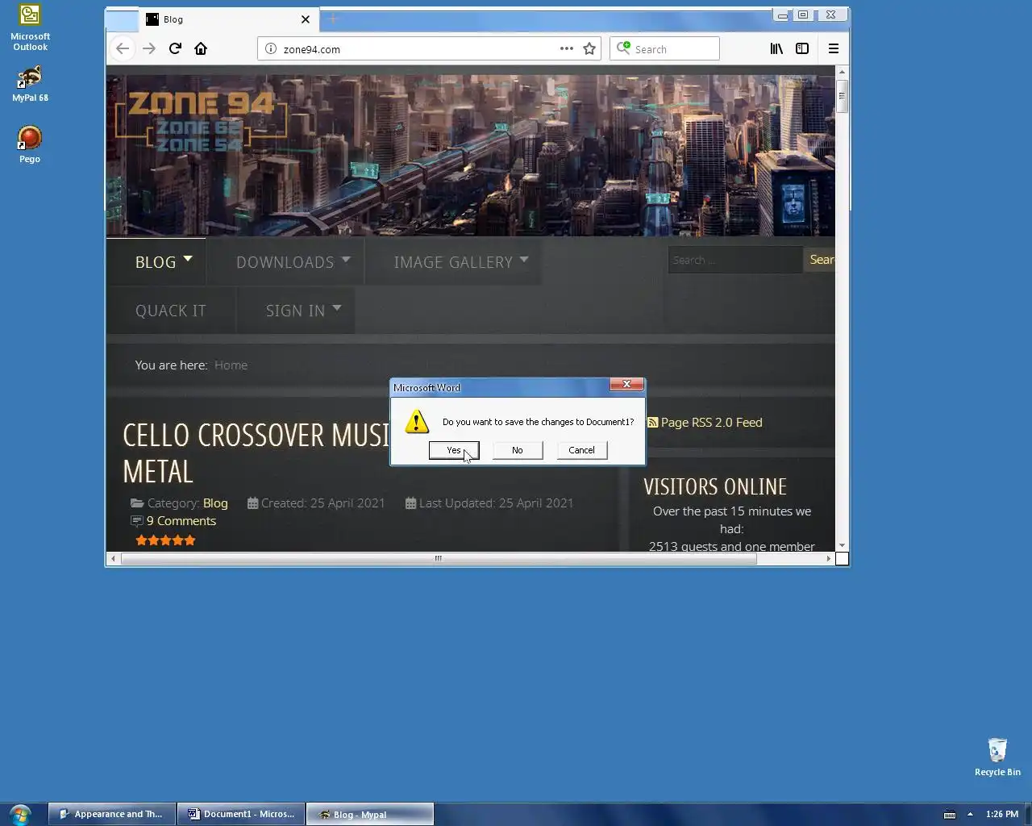
Task: Click the five-star article rating
Action: (x=166, y=540)
